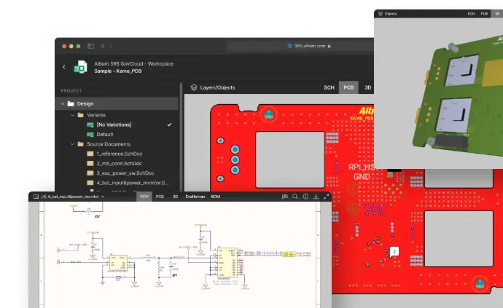Screen dimensions: 503x308
Task: Open 4_bat_input&power_monitor schematic in tree
Action: coord(133,183)
